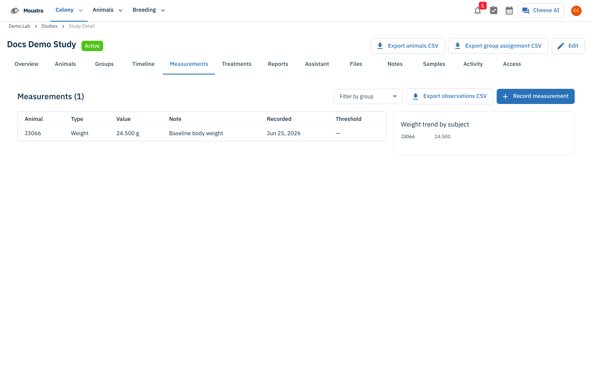Viewport: 592px width, 370px height.
Task: Open the Activity tab
Action: [x=473, y=64]
